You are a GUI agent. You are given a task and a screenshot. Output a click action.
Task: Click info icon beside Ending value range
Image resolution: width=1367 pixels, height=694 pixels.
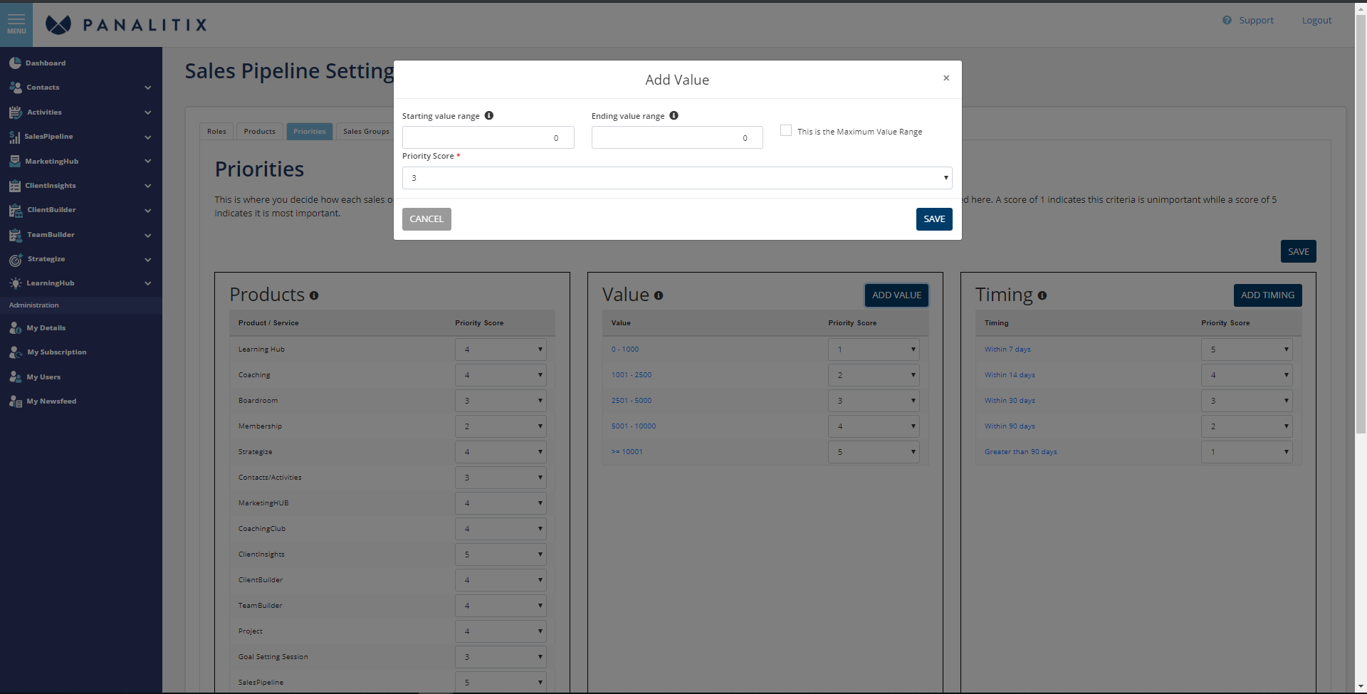674,115
